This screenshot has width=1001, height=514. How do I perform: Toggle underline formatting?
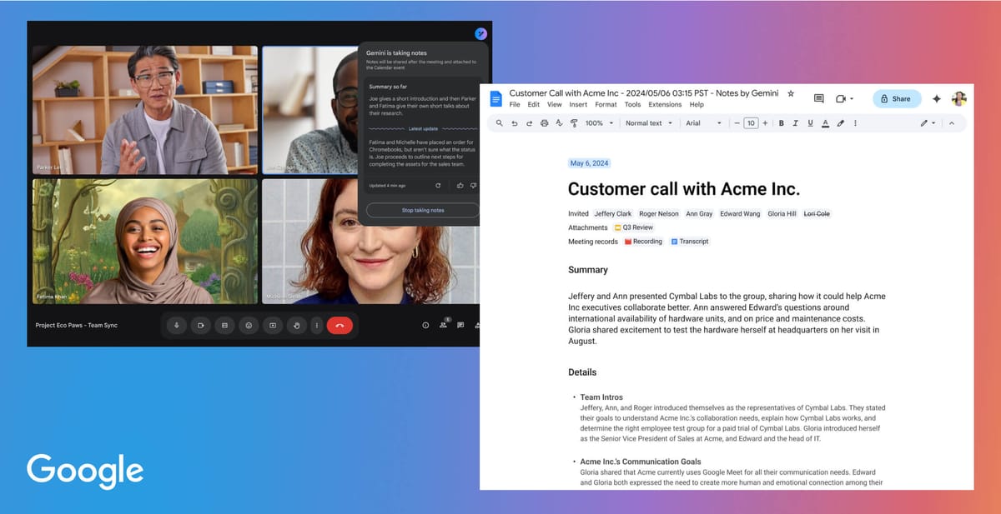click(x=810, y=123)
